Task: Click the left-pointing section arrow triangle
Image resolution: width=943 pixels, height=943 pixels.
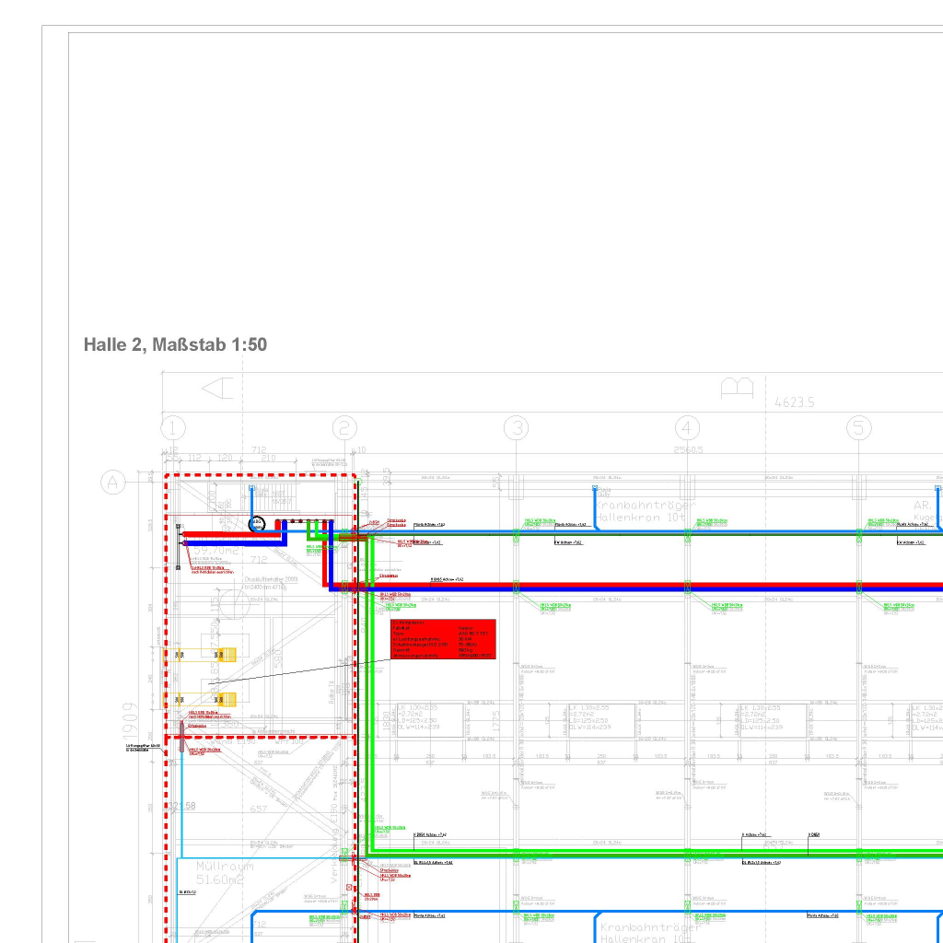Action: (217, 389)
